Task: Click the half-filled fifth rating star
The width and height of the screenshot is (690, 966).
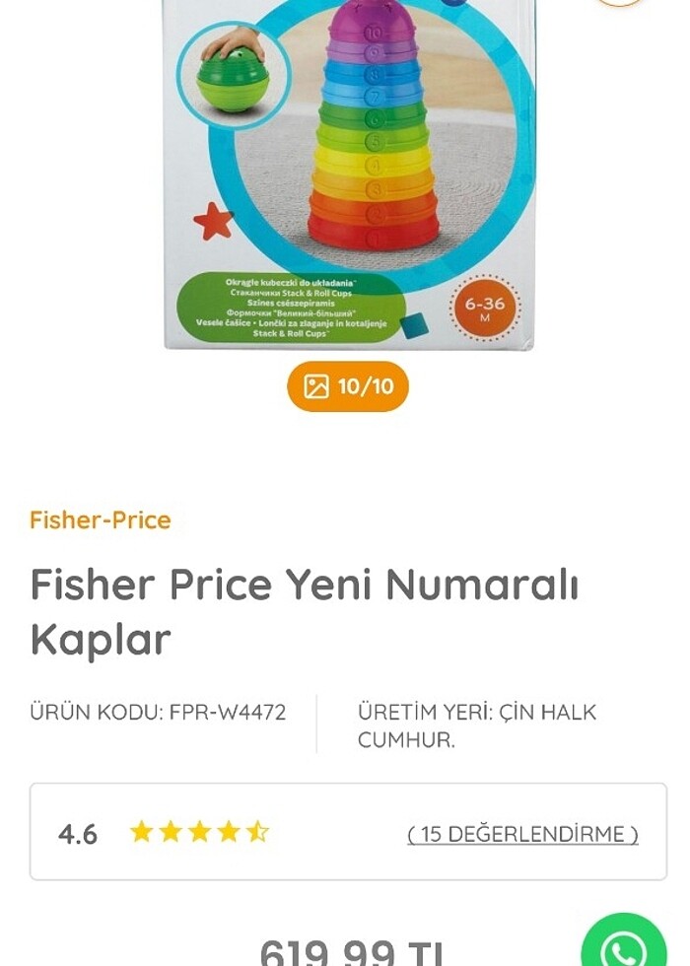Action: point(257,832)
